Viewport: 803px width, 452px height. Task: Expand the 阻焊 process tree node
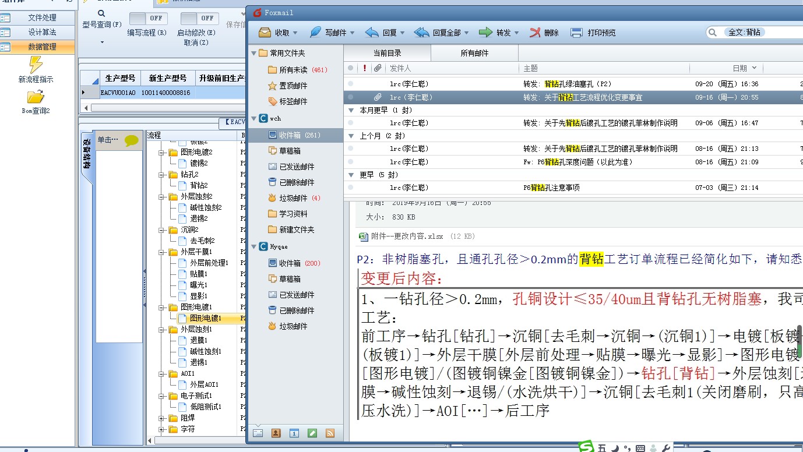[161, 418]
